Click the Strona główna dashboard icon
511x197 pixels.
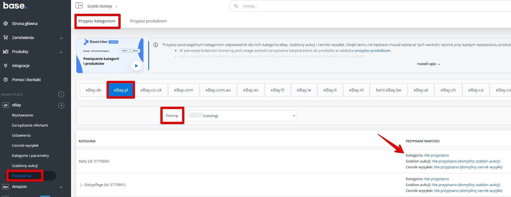(x=6, y=24)
